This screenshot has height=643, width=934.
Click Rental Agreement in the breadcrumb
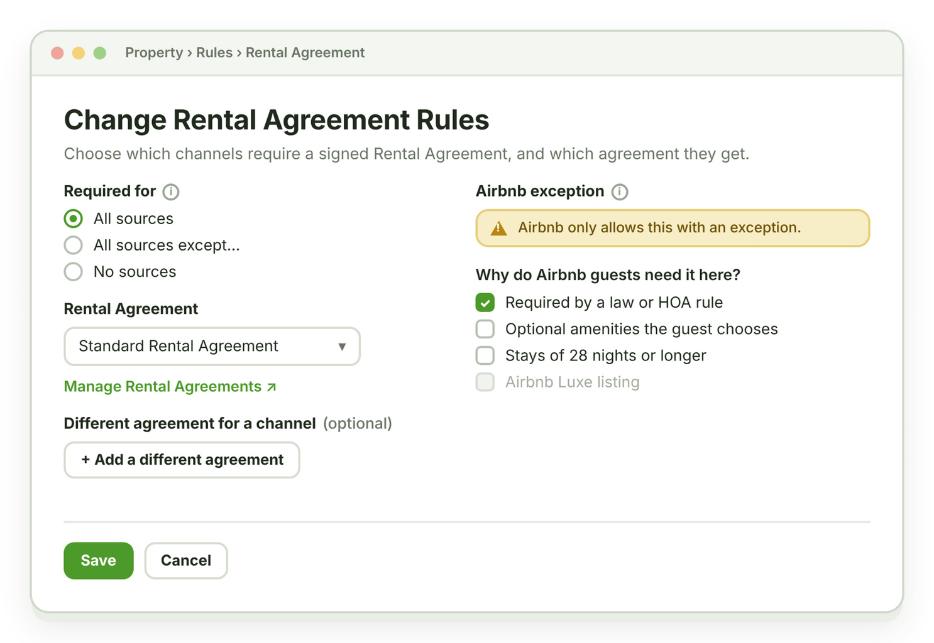(x=305, y=53)
